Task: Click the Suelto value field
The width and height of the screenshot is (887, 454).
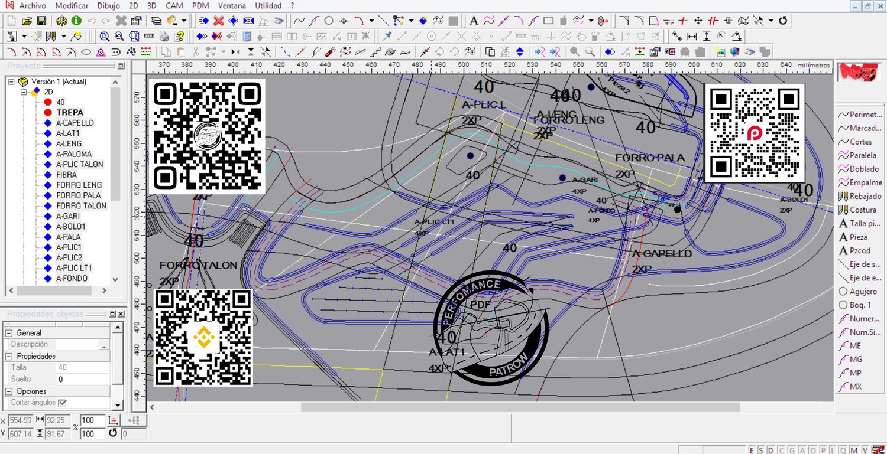Action: tap(83, 379)
